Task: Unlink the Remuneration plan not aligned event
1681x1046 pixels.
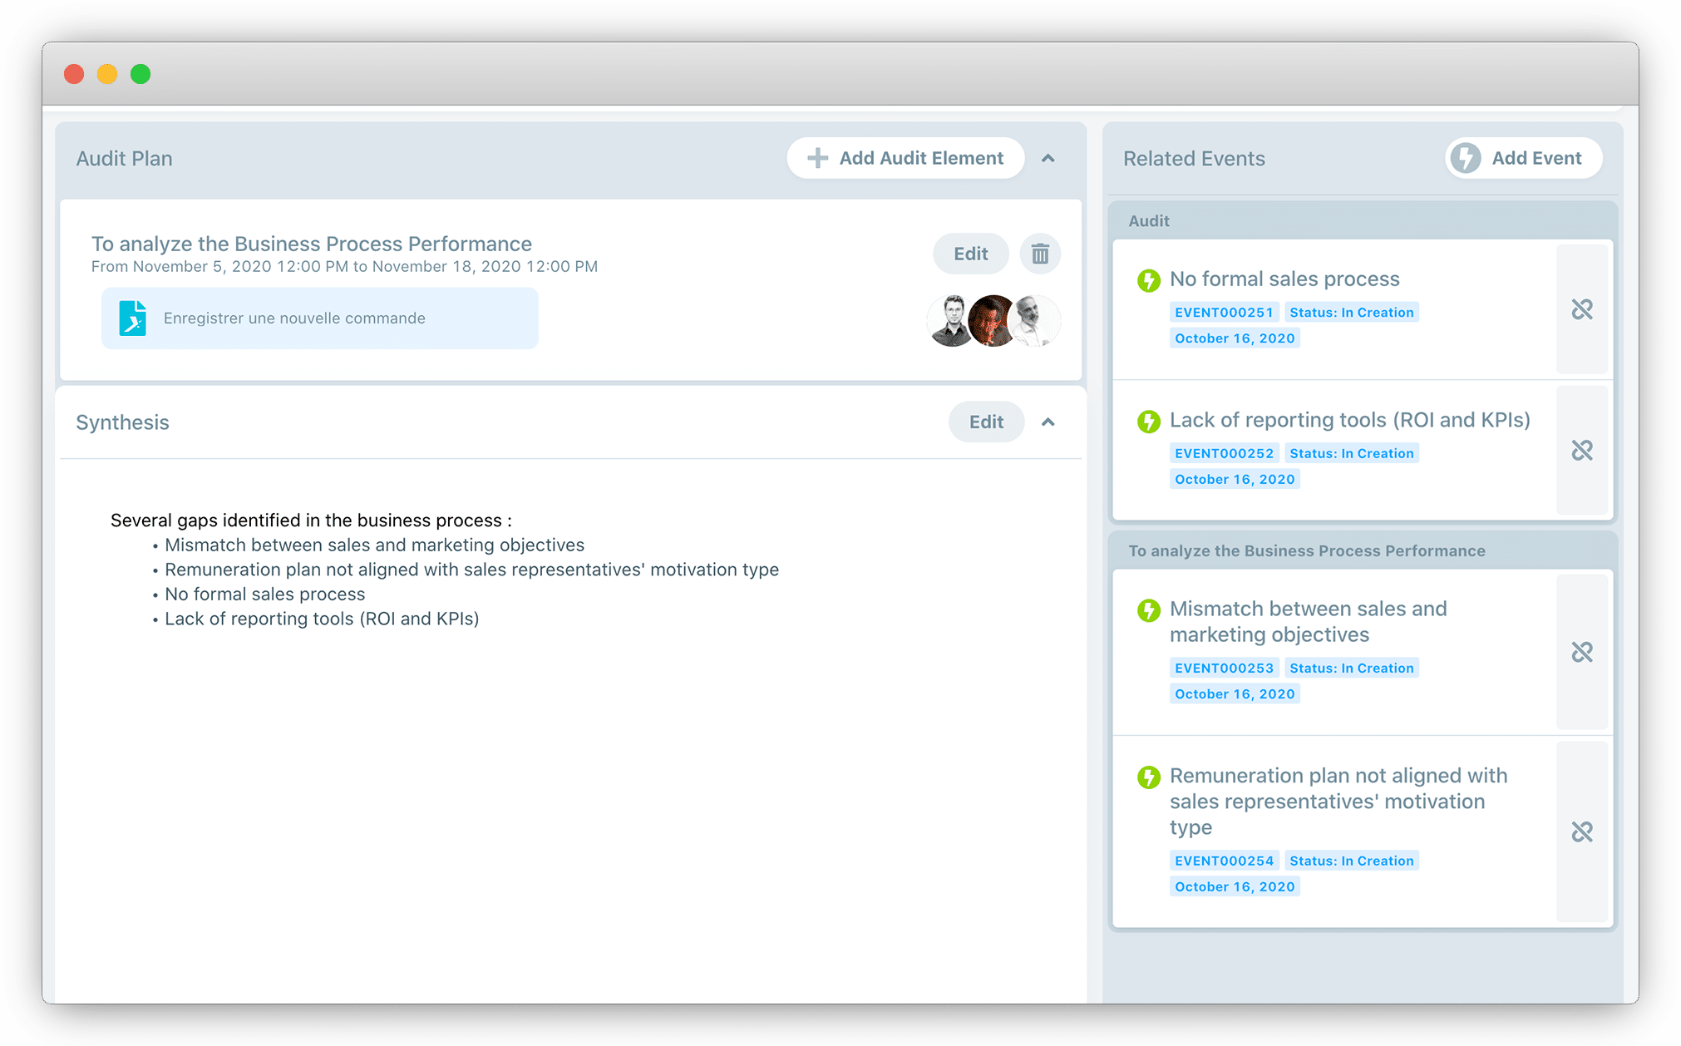Action: click(x=1582, y=831)
